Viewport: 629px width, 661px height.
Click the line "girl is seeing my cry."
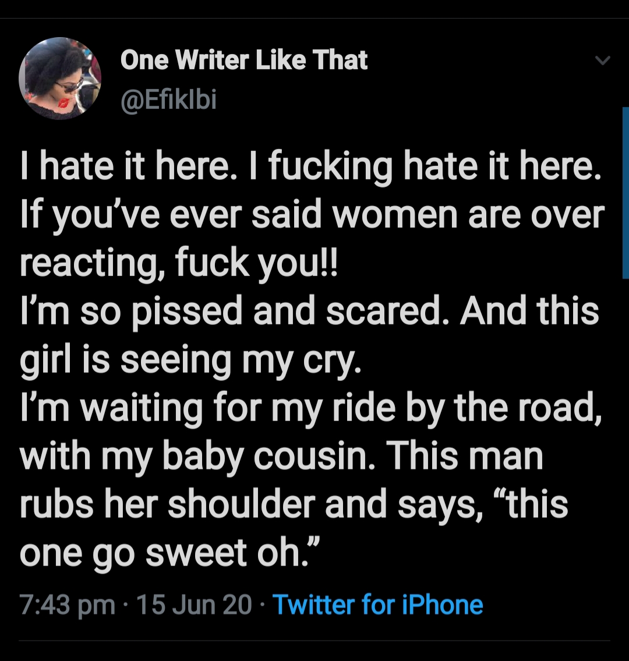pyautogui.click(x=190, y=360)
